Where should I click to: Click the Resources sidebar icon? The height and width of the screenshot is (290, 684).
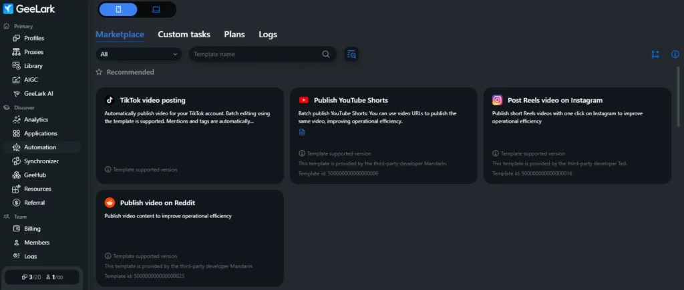[16, 189]
